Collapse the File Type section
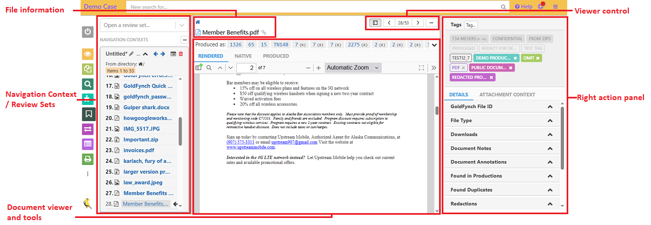 coord(550,121)
